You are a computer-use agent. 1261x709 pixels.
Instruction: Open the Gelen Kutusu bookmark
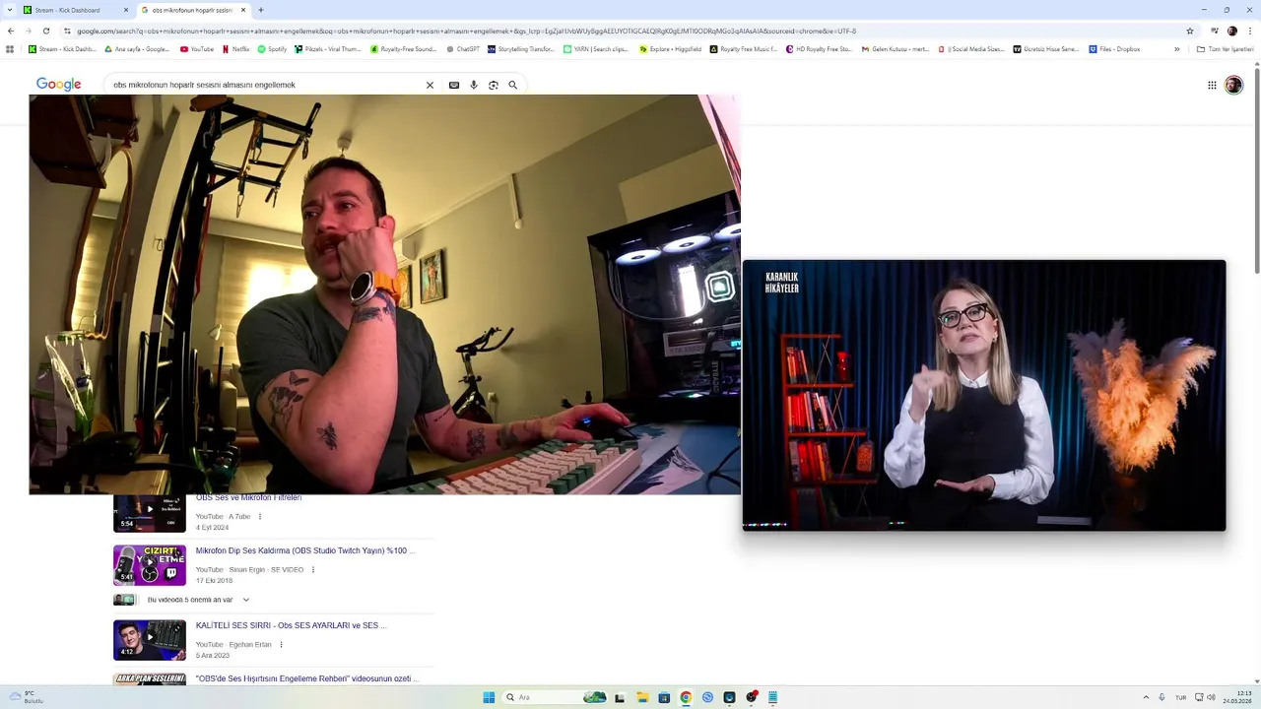coord(895,48)
